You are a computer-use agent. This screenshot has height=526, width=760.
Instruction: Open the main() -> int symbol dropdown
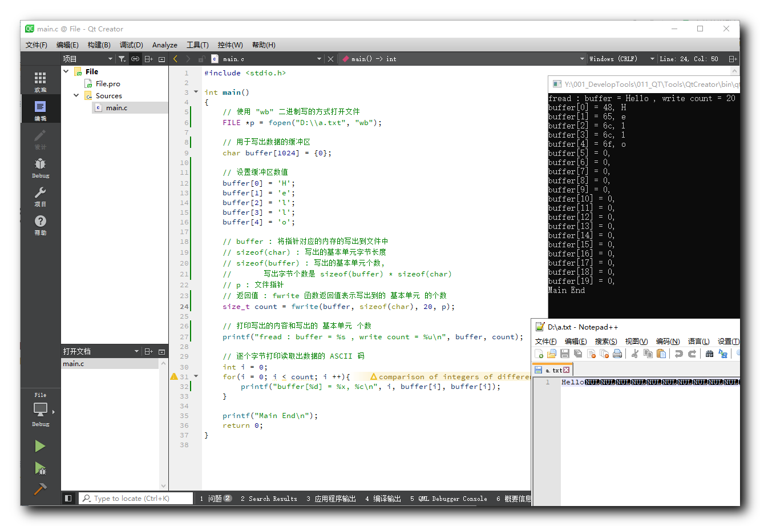click(582, 59)
